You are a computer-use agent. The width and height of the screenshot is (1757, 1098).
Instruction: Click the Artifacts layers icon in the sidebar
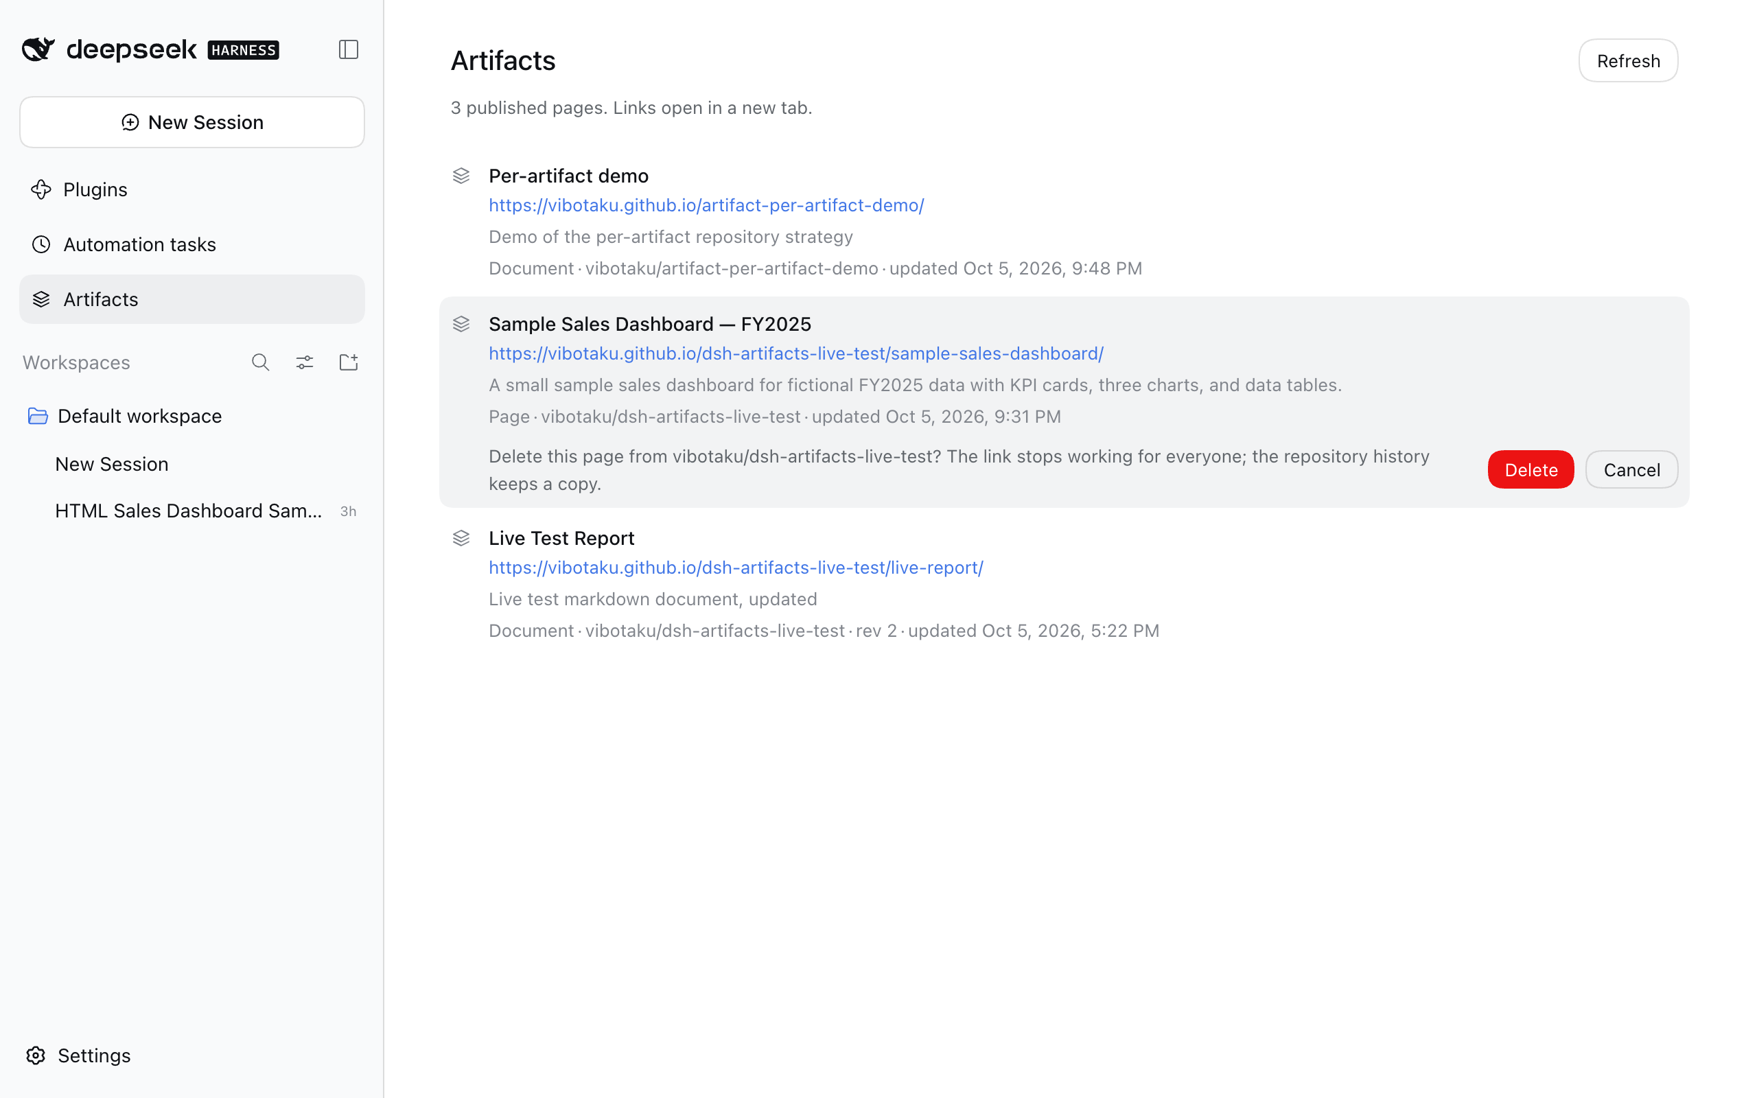point(41,299)
